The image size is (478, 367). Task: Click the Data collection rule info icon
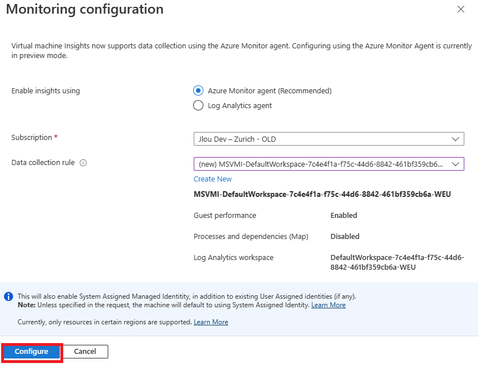(83, 163)
